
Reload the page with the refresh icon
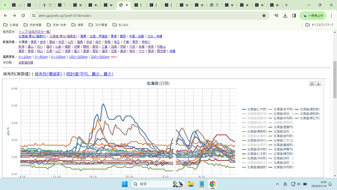click(23, 16)
